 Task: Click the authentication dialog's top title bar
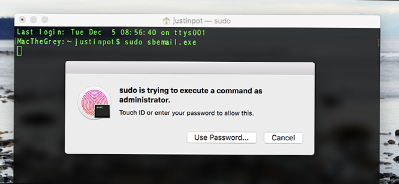(x=189, y=68)
